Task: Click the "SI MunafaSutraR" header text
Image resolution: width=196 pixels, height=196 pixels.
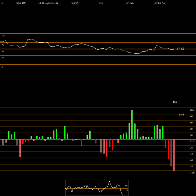Action: (48, 3)
